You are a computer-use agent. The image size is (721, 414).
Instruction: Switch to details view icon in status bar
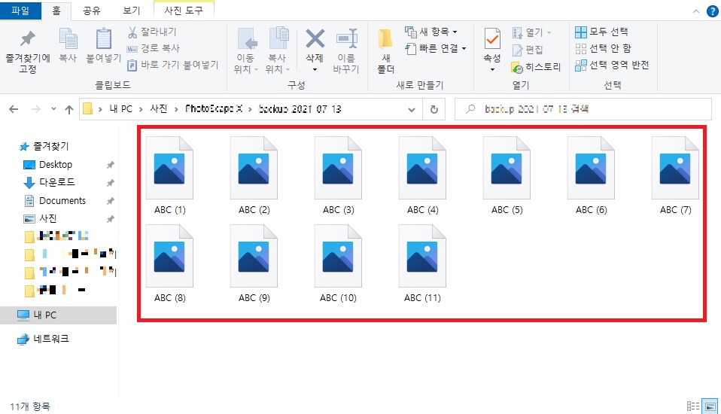pyautogui.click(x=693, y=406)
